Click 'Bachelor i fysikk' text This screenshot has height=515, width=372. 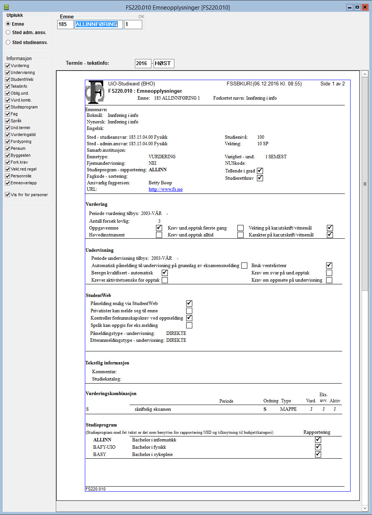point(149,447)
